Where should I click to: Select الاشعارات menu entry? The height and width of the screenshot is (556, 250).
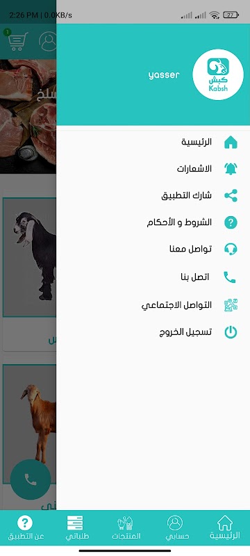(194, 169)
